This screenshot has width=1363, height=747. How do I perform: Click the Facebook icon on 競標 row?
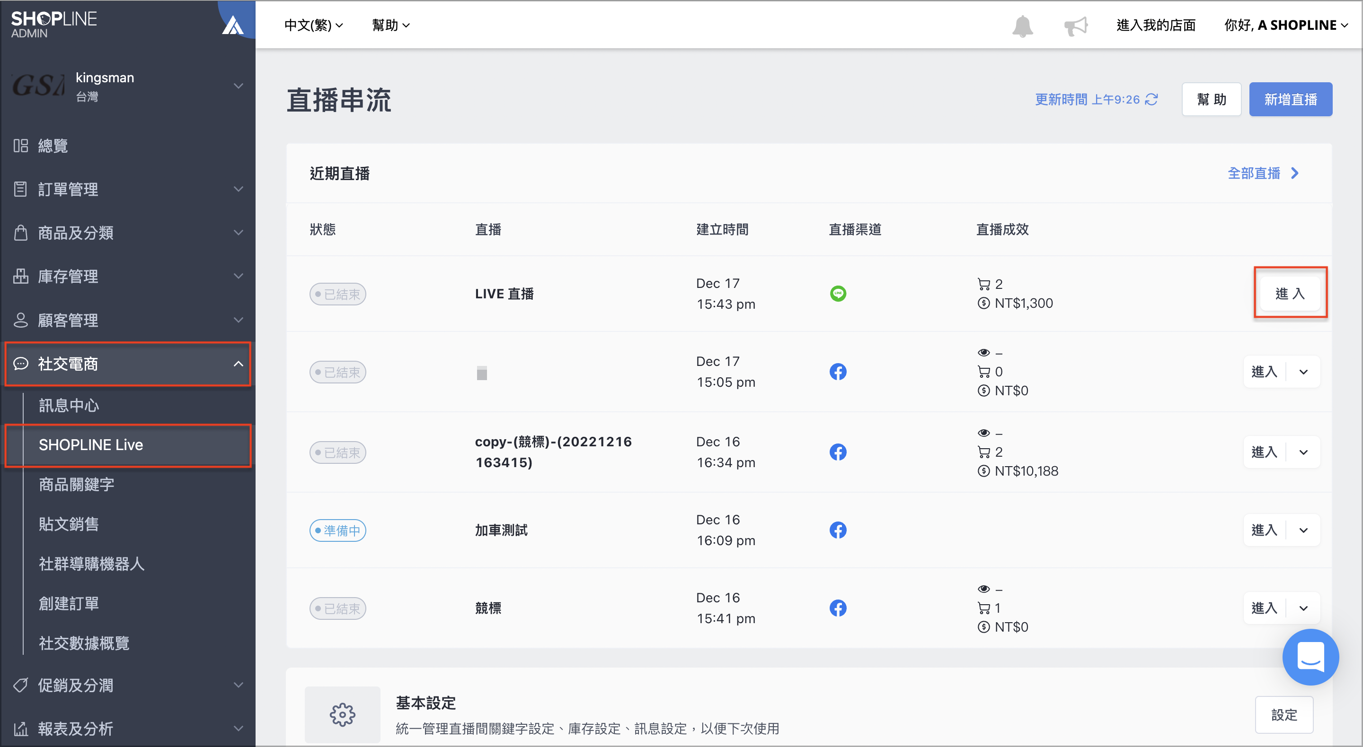[838, 608]
